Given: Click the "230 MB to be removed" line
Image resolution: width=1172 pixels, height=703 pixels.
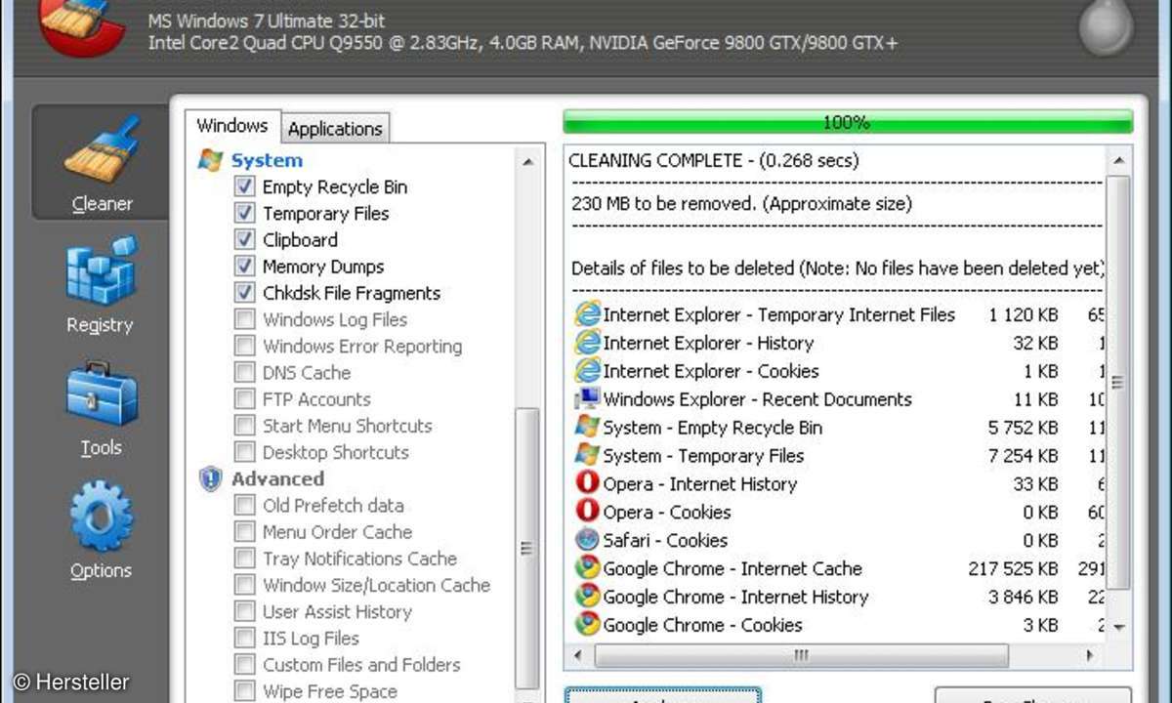Looking at the screenshot, I should tap(741, 204).
